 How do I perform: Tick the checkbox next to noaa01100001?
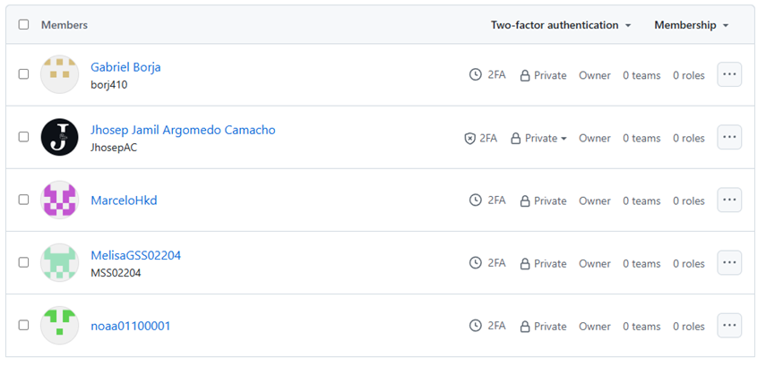23,325
